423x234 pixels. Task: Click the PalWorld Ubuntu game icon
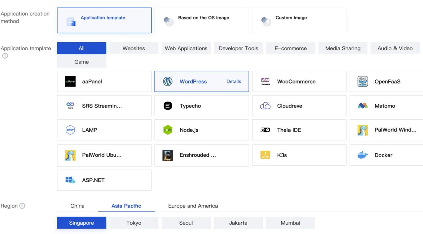70,155
